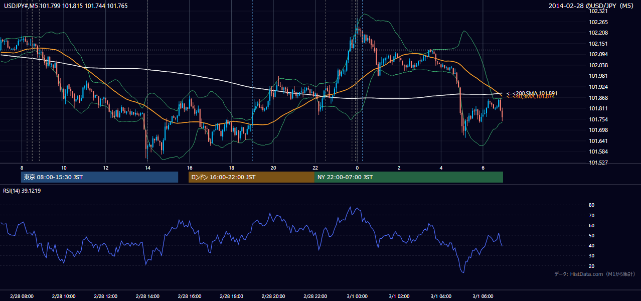This screenshot has width=641, height=301.
Task: Click price level 102.208 on the axis
Action: coord(598,33)
